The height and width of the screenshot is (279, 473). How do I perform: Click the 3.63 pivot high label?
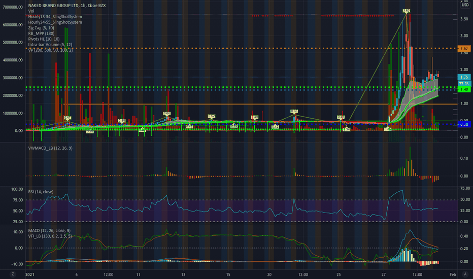[x=407, y=11]
